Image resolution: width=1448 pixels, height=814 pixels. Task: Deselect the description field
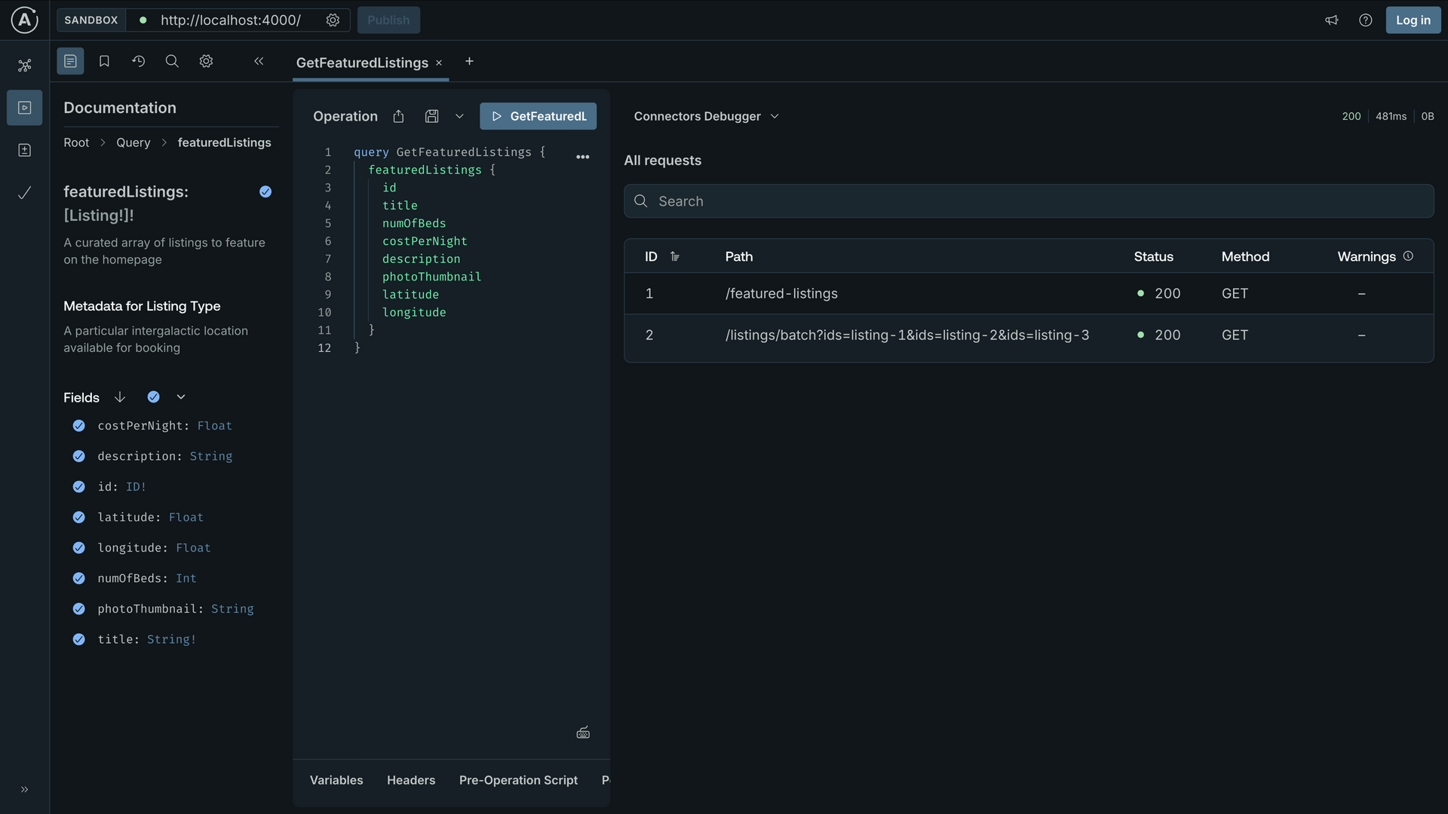[78, 456]
